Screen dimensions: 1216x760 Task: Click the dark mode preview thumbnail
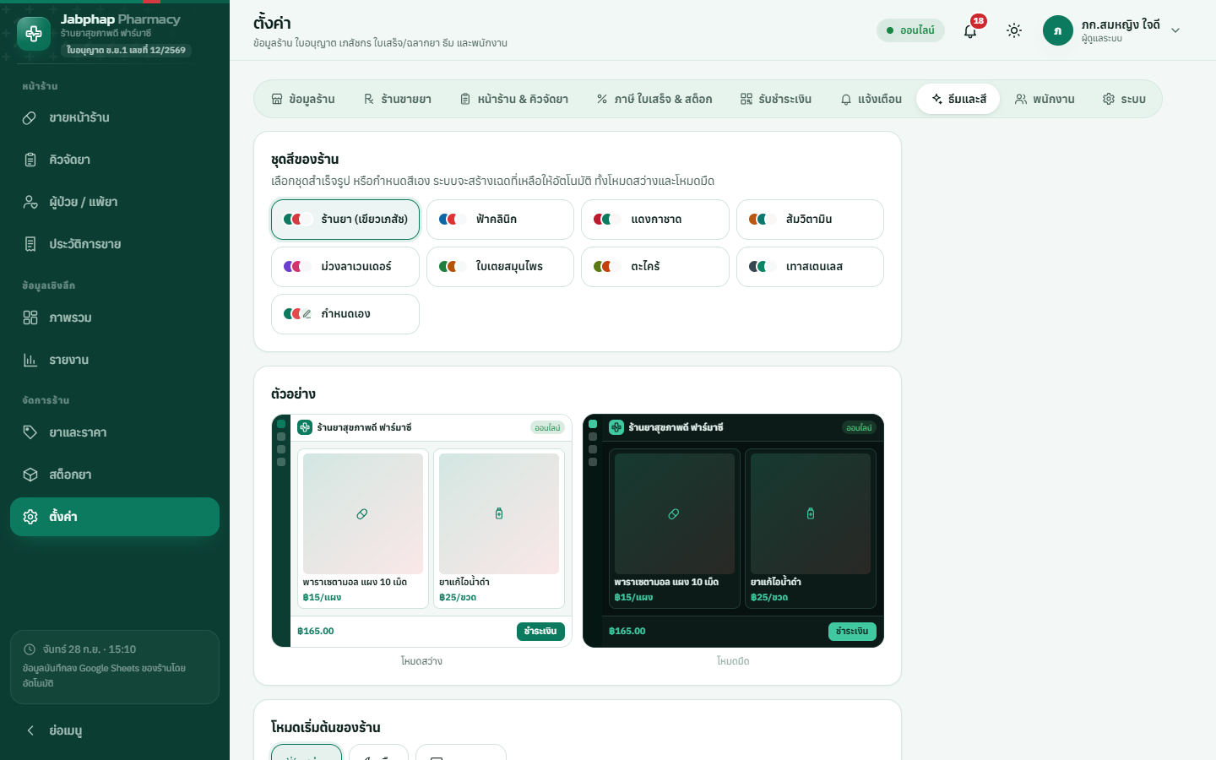(x=733, y=531)
